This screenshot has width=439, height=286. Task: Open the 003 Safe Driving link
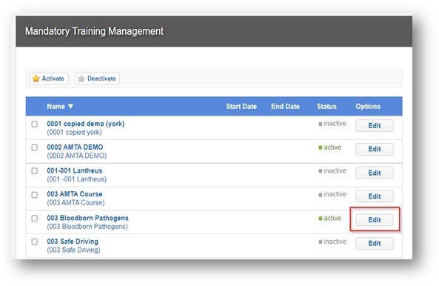[x=73, y=242]
